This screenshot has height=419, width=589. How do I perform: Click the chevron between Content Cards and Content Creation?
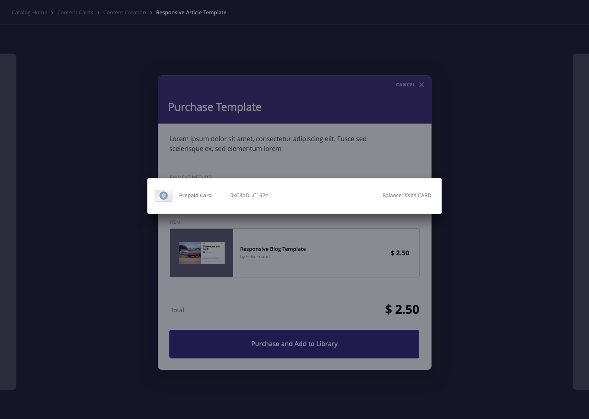click(98, 12)
